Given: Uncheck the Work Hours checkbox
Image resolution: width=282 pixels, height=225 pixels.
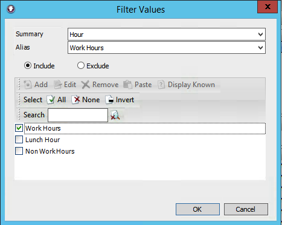Looking at the screenshot, I should [x=19, y=128].
